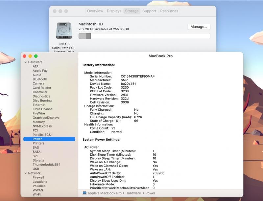Click the AutoPowerOff Delay value 259200
Viewport: 263px width, 201px height.
158,173
